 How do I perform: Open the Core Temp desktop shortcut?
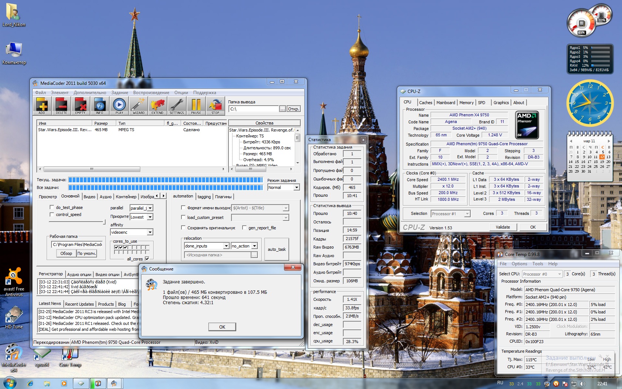(x=70, y=358)
